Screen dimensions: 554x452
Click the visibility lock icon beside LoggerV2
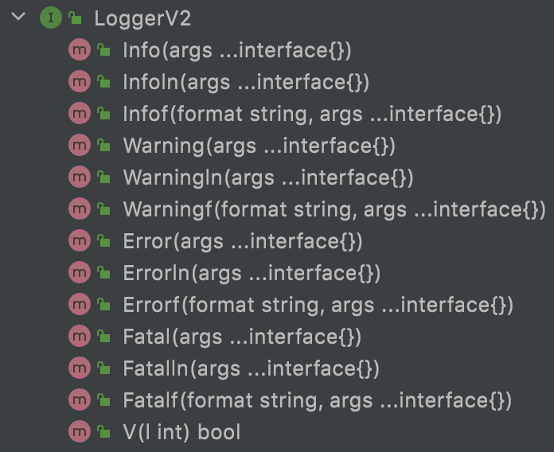74,18
